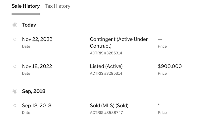Click the asterisk price for Sep 2018 sale

point(159,105)
